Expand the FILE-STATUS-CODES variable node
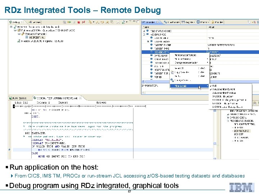The image size is (259, 194). tap(144, 31)
